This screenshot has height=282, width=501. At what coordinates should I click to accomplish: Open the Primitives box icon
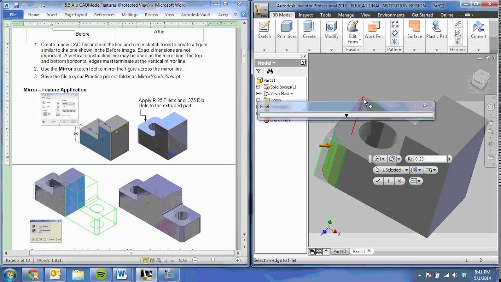pos(287,27)
